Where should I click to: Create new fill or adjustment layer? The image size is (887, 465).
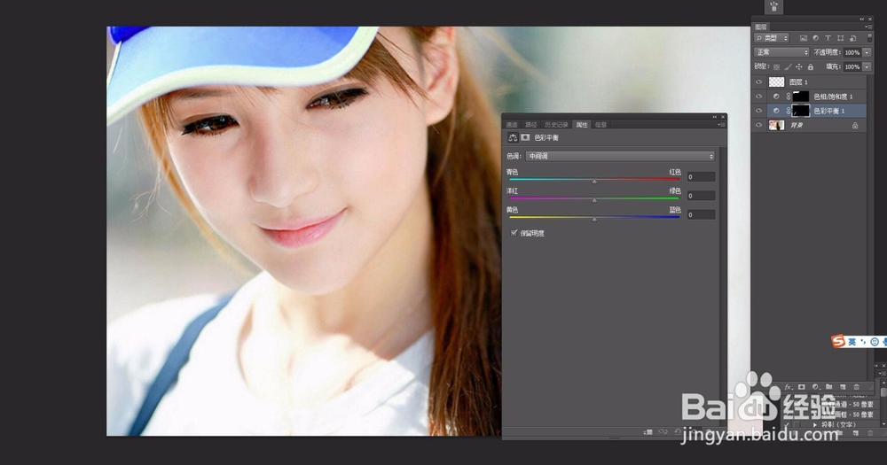click(x=815, y=387)
